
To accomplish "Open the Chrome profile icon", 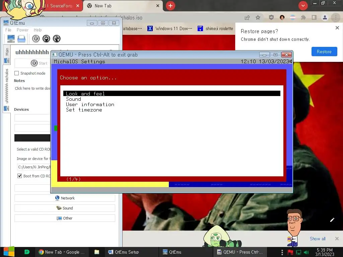I will click(325, 17).
